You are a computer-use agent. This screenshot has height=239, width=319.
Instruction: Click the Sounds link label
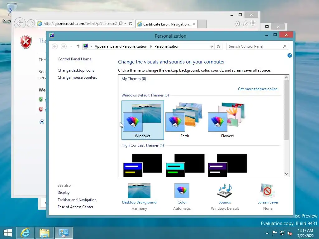pos(225,202)
